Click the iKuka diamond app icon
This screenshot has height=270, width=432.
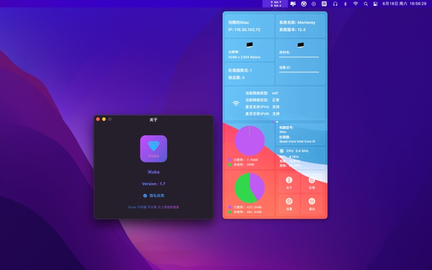pos(153,148)
